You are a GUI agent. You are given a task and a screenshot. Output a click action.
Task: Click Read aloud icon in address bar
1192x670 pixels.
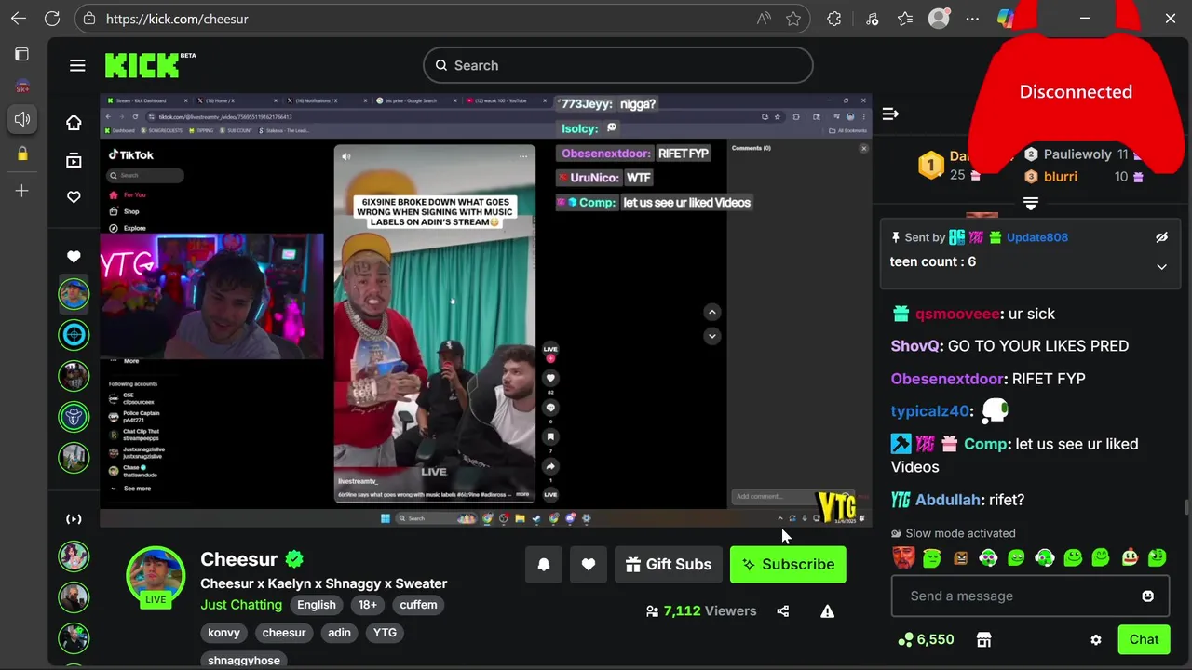(x=764, y=19)
